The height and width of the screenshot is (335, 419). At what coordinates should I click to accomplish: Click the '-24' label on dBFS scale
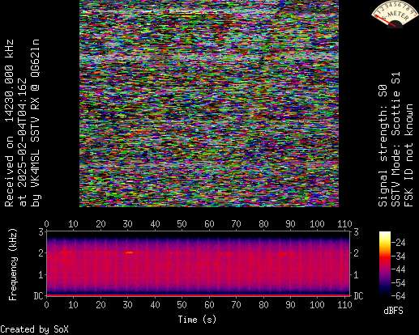(399, 243)
